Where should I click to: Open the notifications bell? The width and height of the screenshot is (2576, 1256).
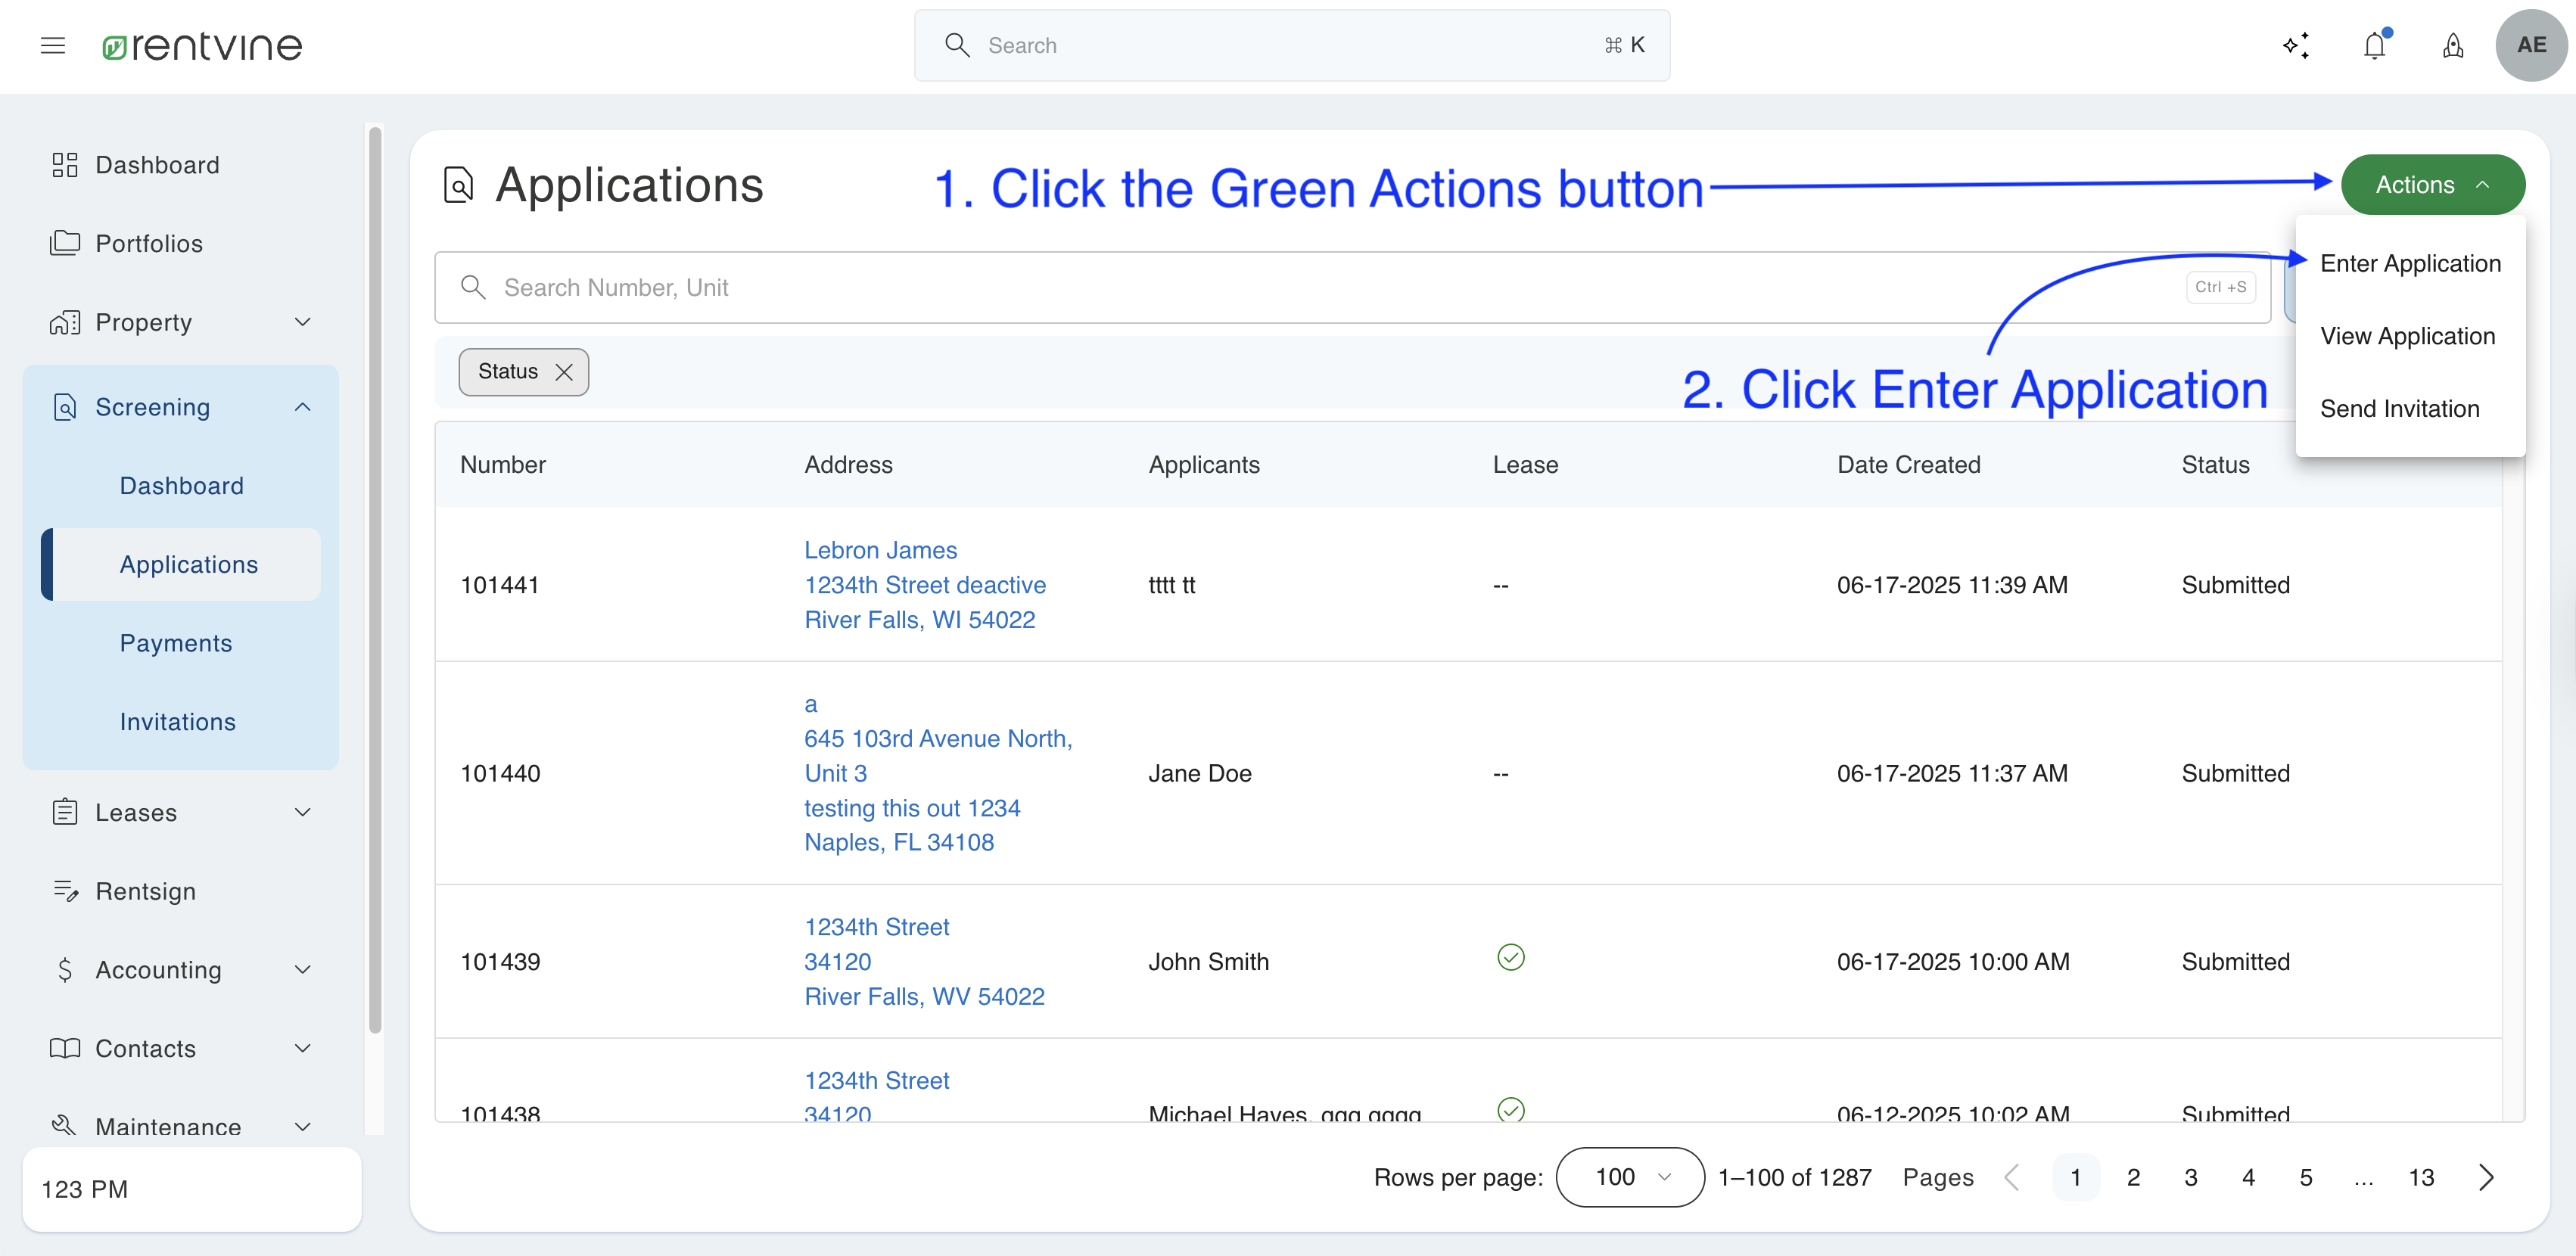[2375, 45]
